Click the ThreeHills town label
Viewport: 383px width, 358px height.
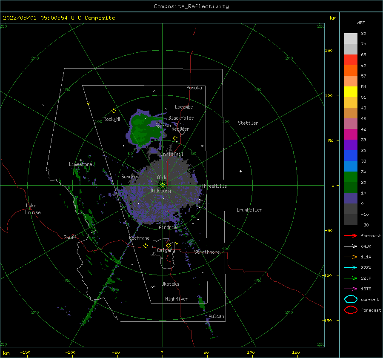tap(214, 186)
